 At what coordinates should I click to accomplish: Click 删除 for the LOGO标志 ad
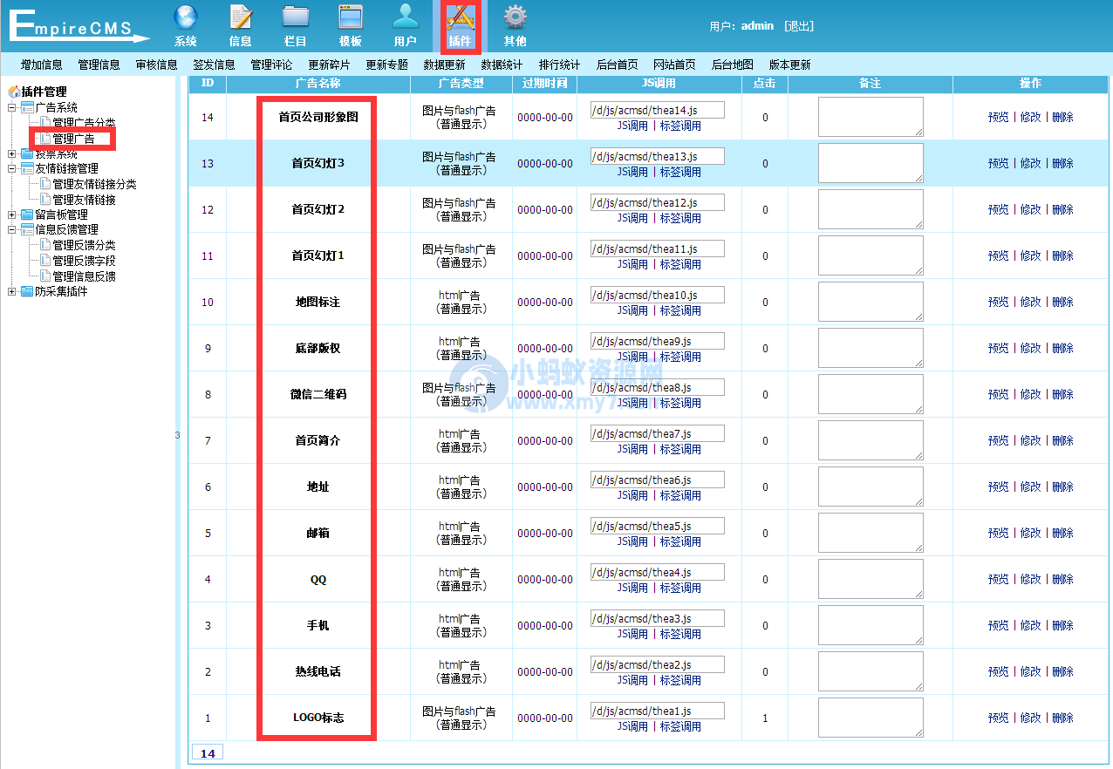pyautogui.click(x=1062, y=718)
